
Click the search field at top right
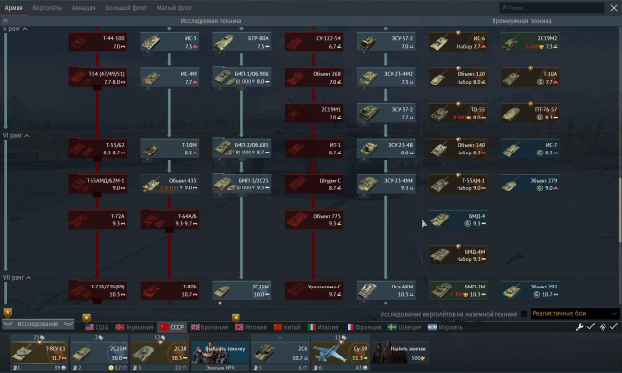coord(552,8)
